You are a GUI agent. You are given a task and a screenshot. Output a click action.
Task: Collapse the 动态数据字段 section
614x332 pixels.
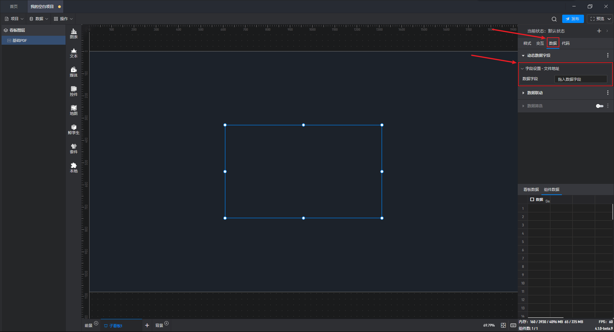523,56
